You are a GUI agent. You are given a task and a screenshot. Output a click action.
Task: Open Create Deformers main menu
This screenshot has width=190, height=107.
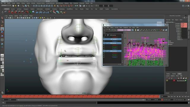coord(50,3)
